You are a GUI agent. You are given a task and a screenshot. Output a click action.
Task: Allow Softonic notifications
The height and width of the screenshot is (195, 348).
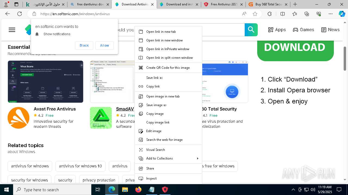tap(104, 45)
